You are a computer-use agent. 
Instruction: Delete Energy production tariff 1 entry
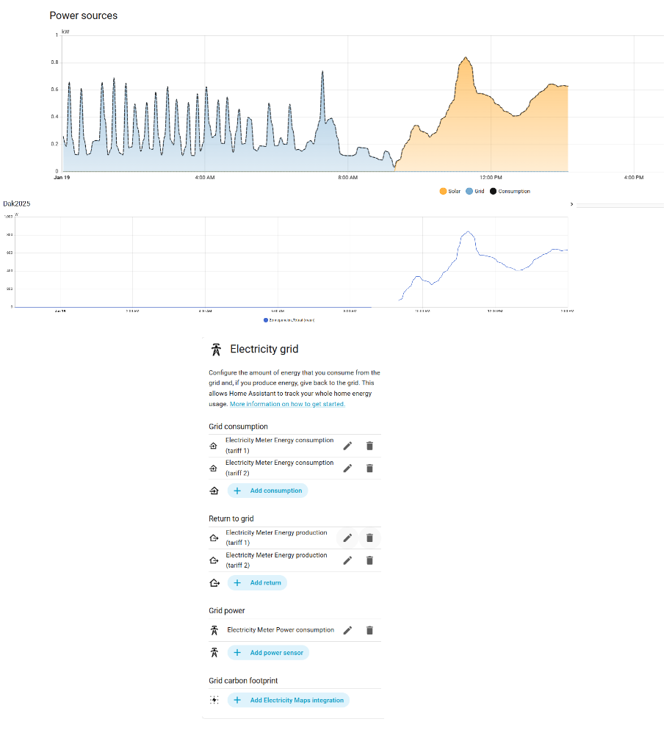(x=369, y=538)
